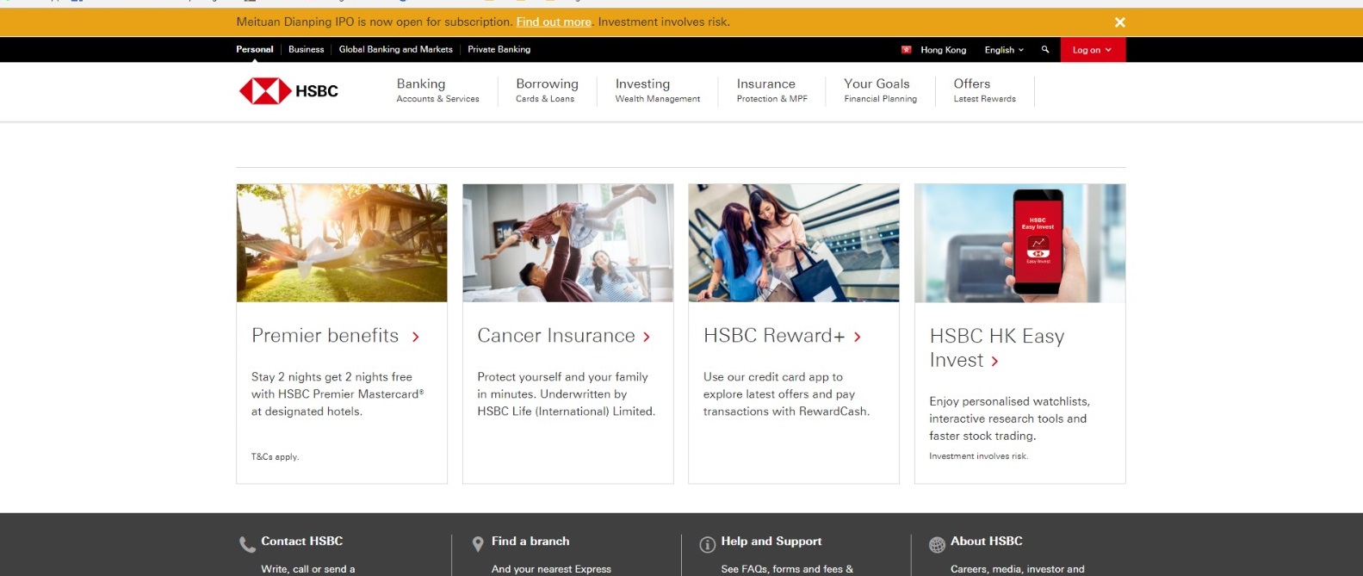
Task: Open the Offers Latest Rewards menu
Action: [984, 90]
